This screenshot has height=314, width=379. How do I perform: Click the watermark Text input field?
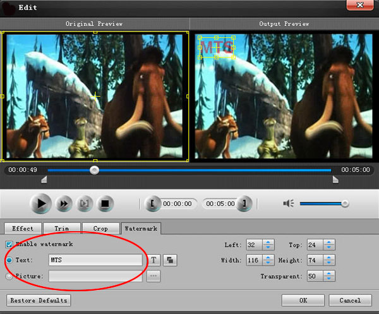point(95,260)
